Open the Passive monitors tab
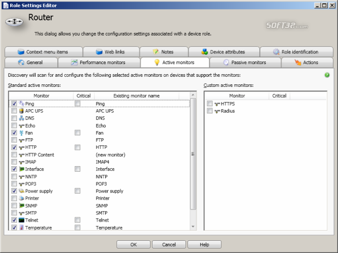 (x=245, y=62)
